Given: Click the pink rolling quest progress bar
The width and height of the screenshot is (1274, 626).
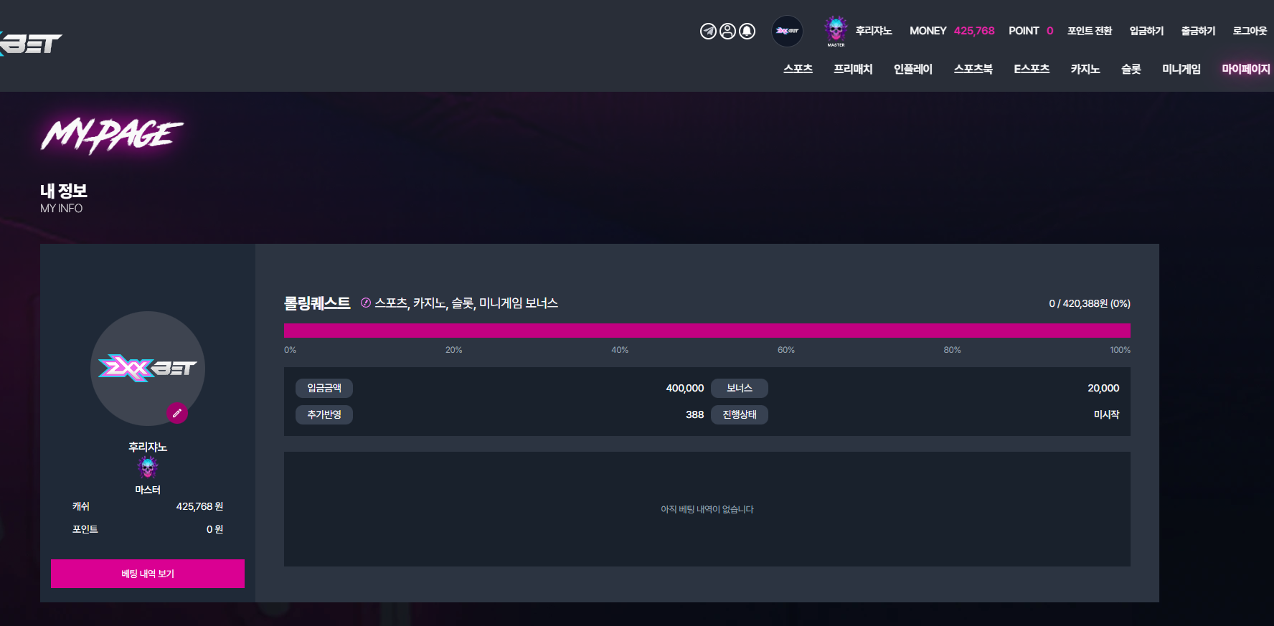Looking at the screenshot, I should [707, 331].
